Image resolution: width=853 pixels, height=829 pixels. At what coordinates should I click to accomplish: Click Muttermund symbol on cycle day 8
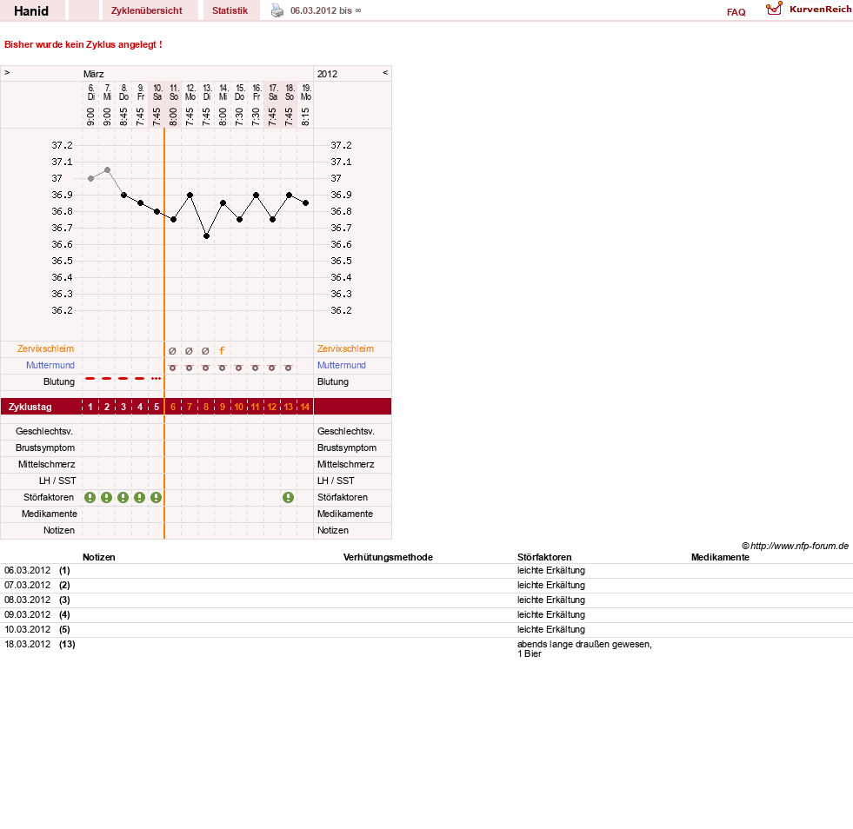click(x=205, y=368)
